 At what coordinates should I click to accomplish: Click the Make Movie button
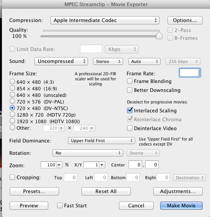(181, 205)
